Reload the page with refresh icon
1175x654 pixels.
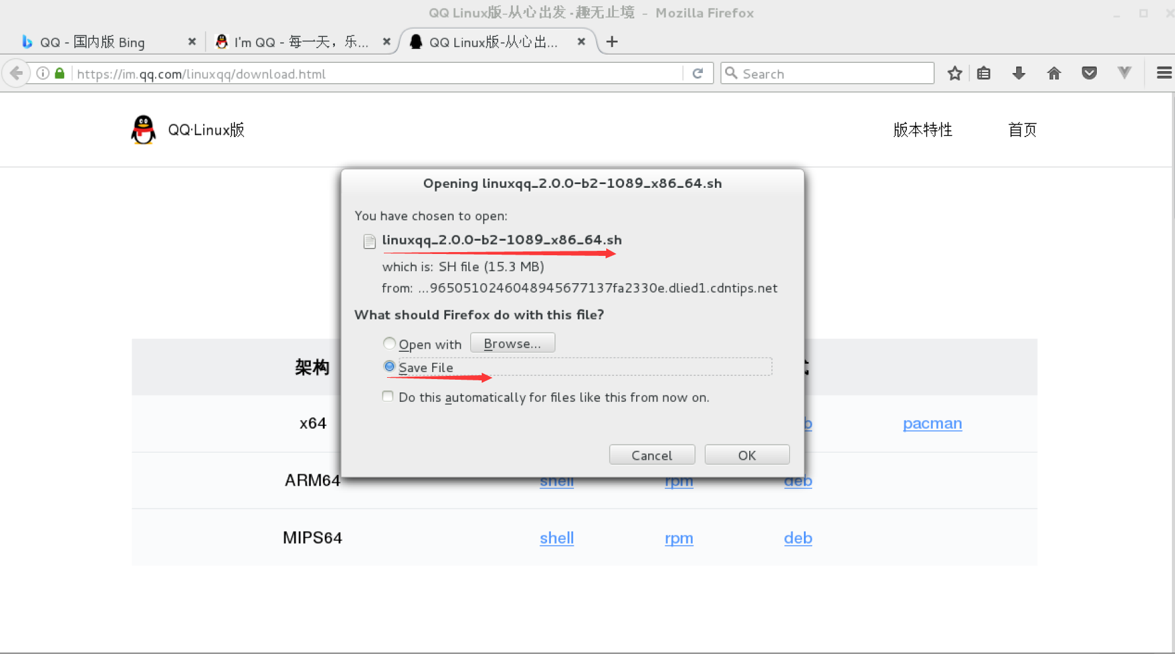[x=699, y=73]
